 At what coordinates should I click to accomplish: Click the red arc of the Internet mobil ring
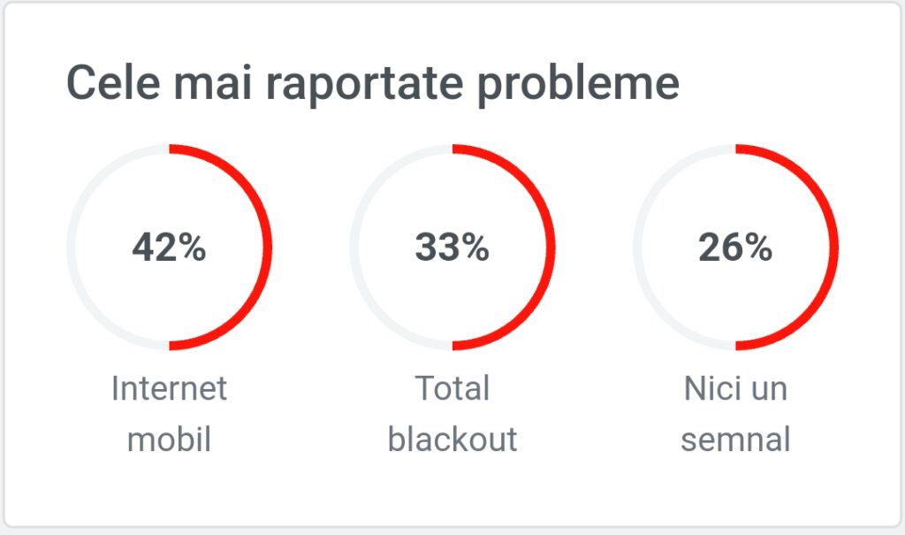(x=267, y=248)
